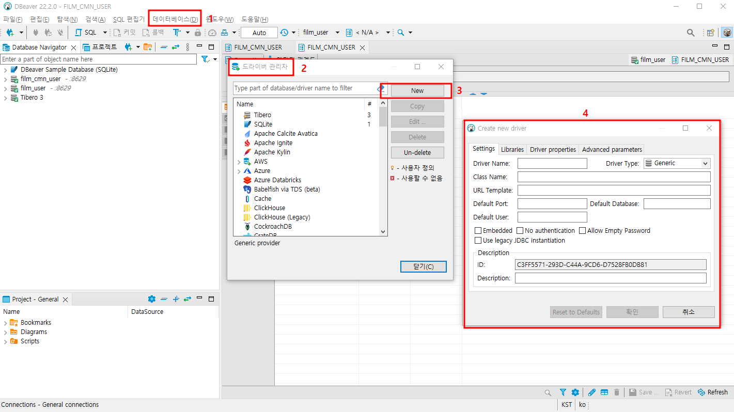Click the trash delete icon in bottom toolbar

pos(617,392)
